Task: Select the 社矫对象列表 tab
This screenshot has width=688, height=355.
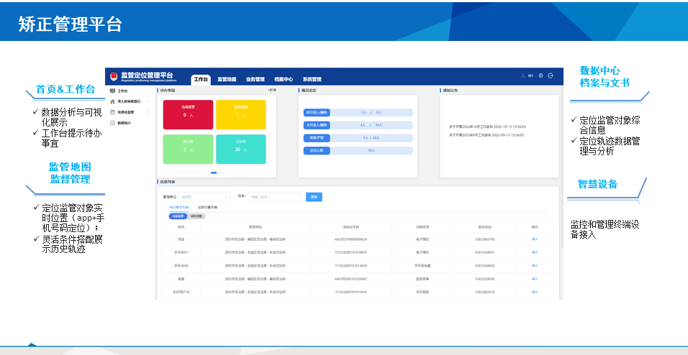Action: (207, 207)
